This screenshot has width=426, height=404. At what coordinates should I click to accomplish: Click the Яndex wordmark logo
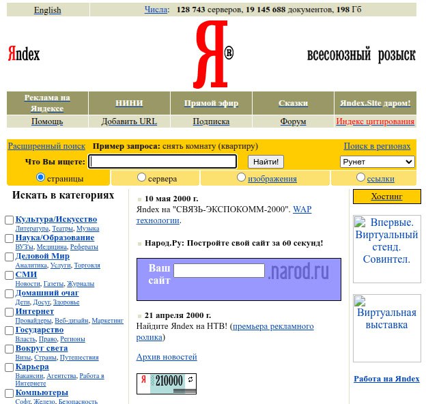click(x=24, y=53)
